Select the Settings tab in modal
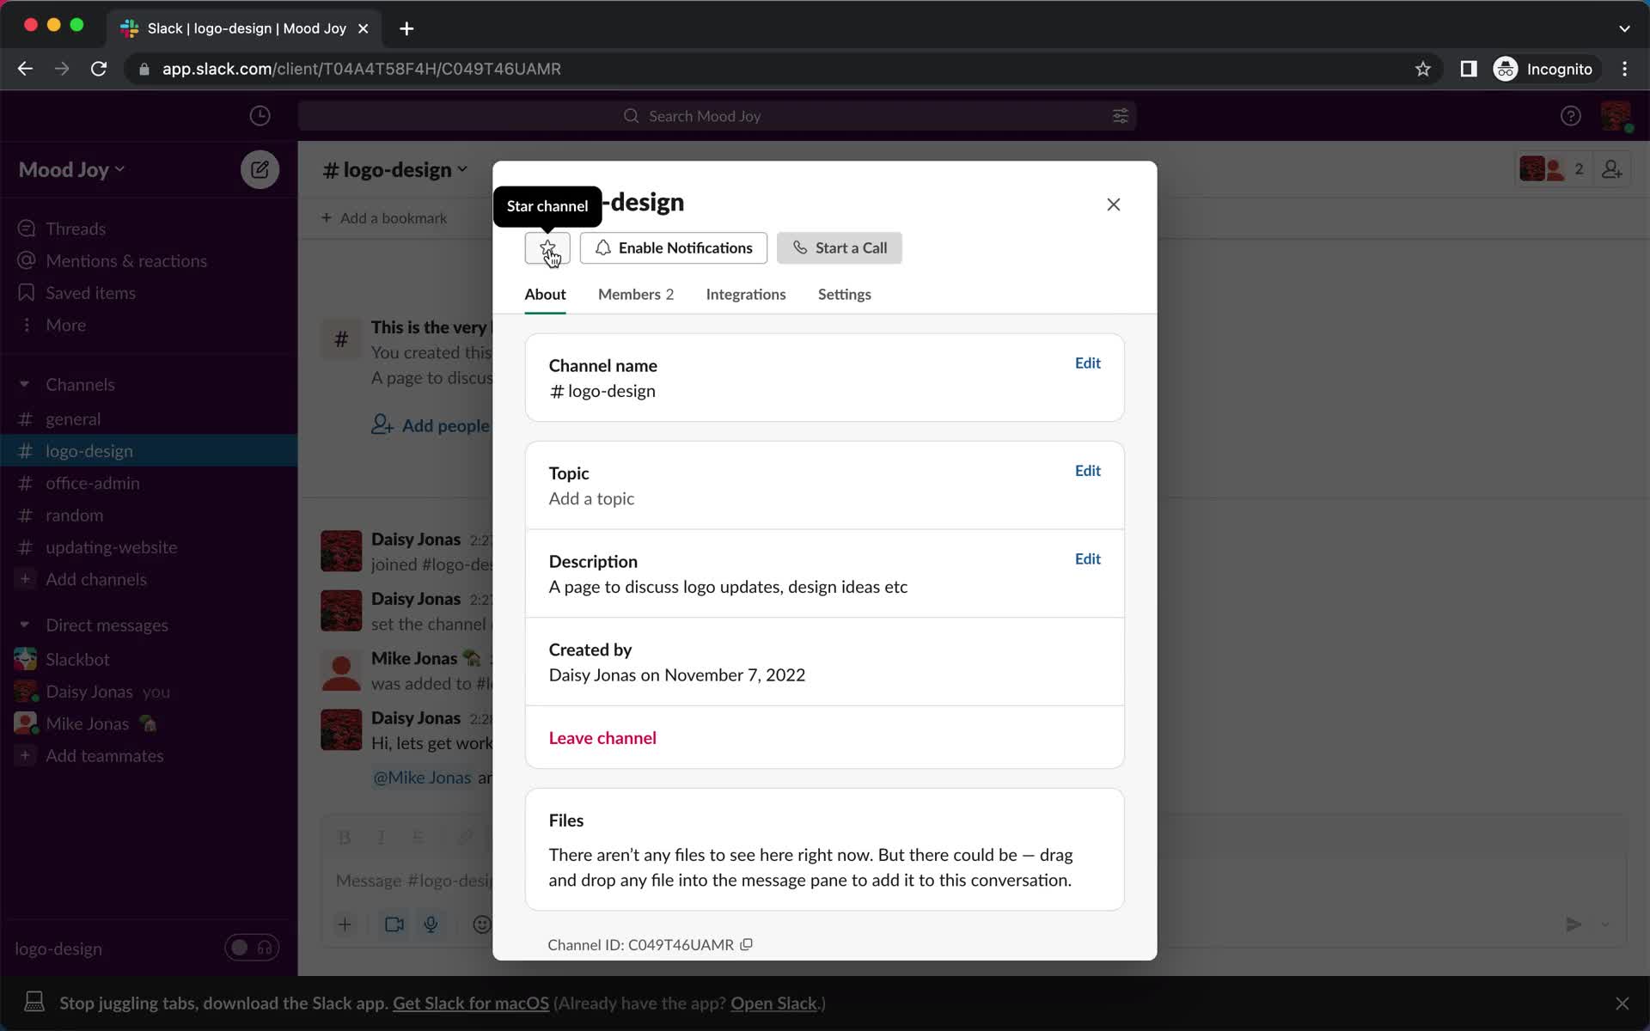The width and height of the screenshot is (1650, 1031). (x=845, y=293)
